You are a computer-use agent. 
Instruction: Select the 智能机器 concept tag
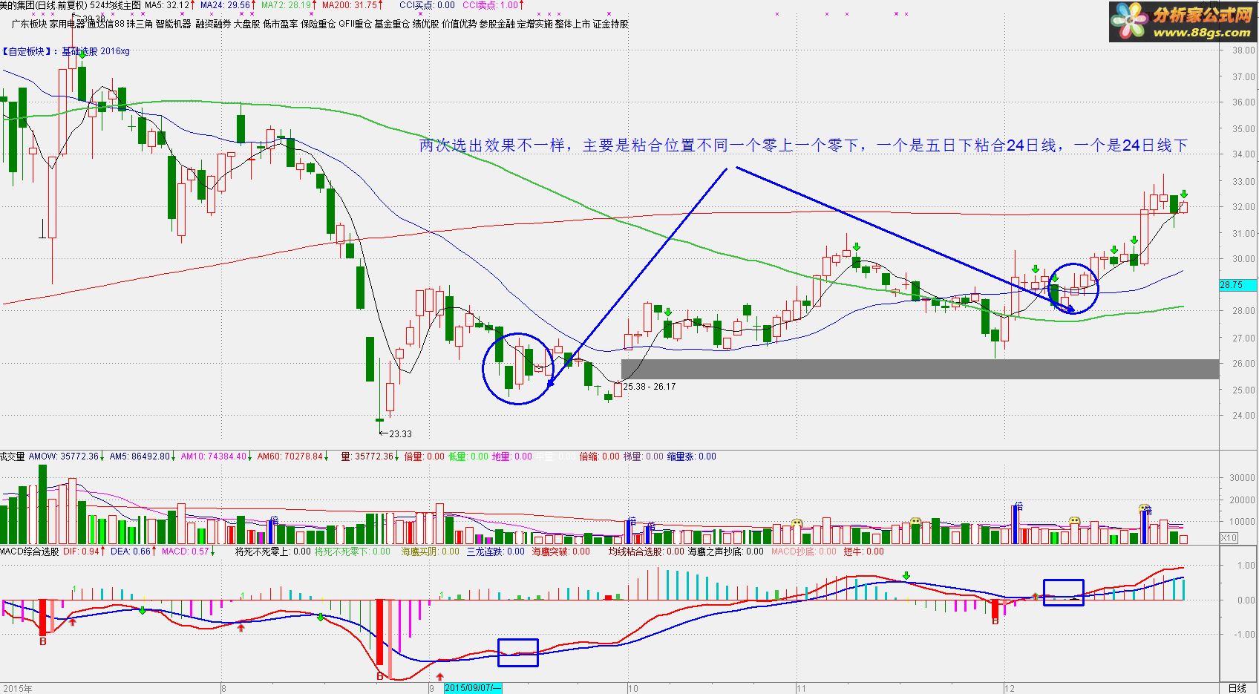click(173, 24)
